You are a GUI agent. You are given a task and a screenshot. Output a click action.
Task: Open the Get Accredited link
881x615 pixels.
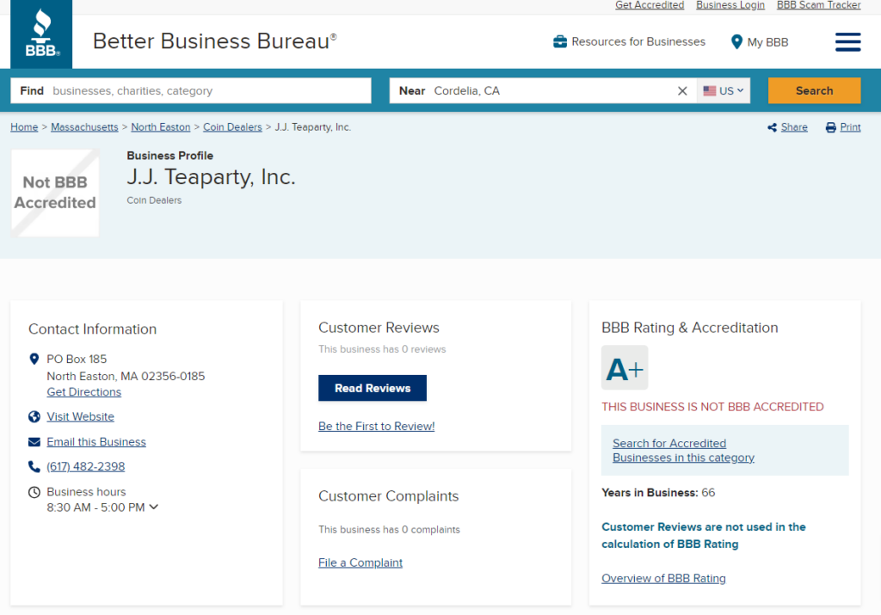(x=650, y=5)
